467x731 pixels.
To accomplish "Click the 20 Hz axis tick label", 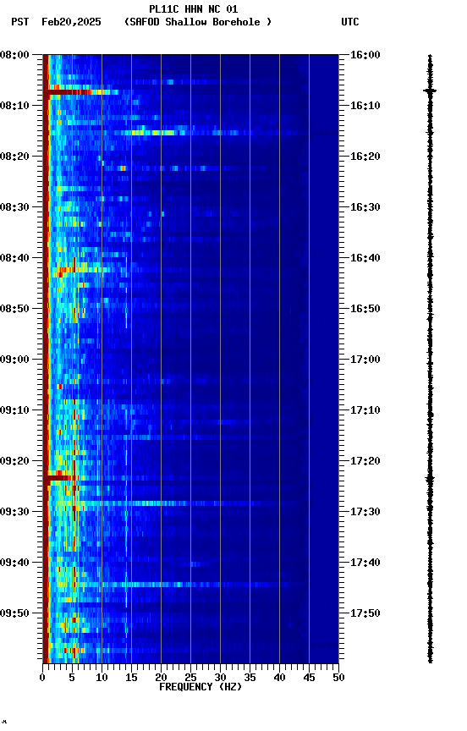I will (161, 678).
